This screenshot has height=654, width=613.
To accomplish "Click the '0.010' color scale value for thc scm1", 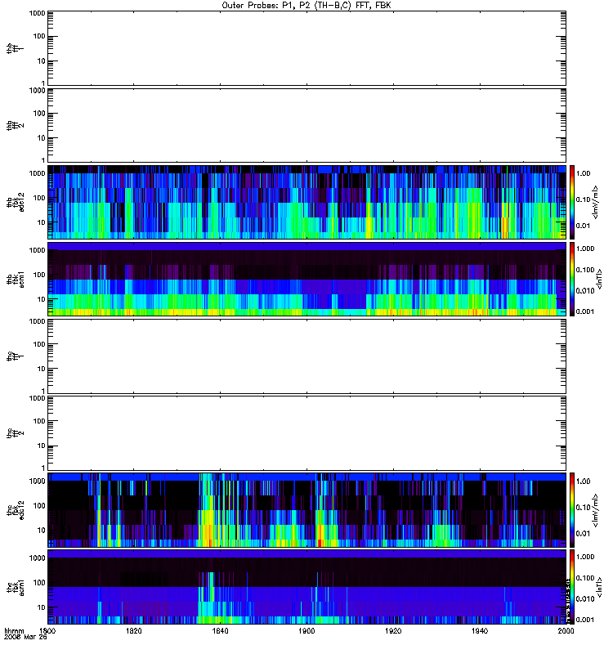I will pos(585,598).
